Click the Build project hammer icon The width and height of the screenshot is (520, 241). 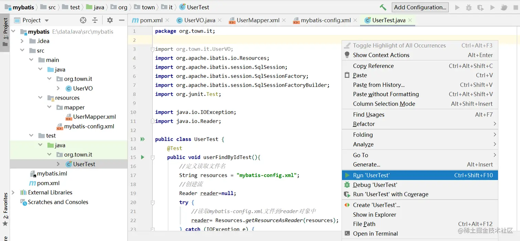tap(383, 7)
